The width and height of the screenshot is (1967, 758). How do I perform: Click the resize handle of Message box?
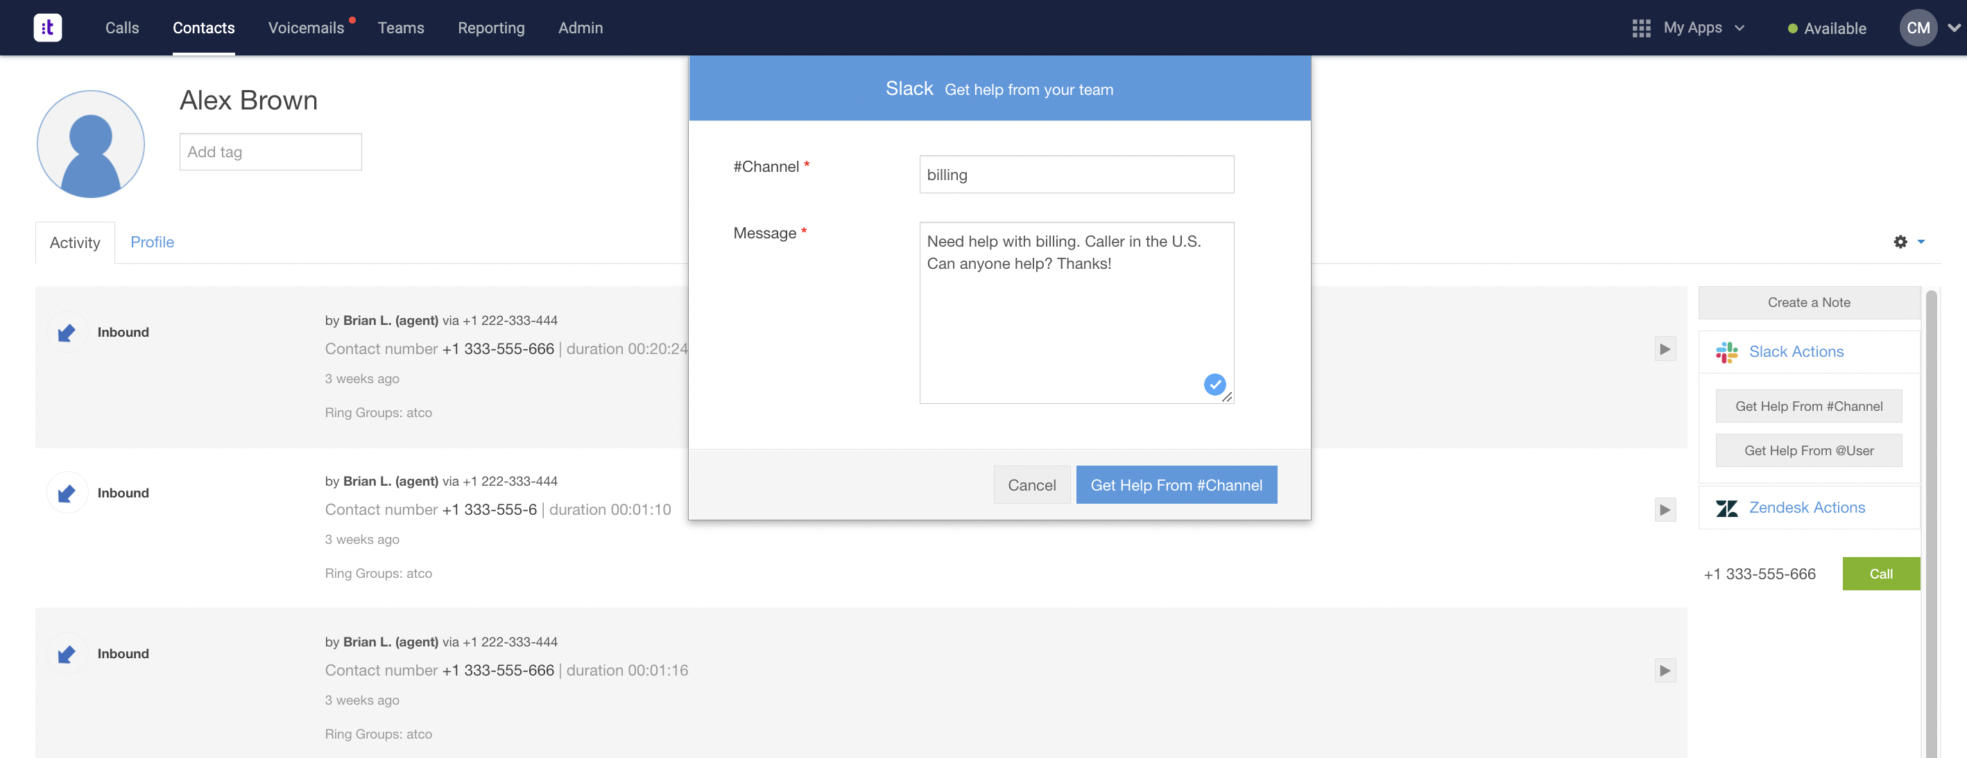pyautogui.click(x=1226, y=397)
